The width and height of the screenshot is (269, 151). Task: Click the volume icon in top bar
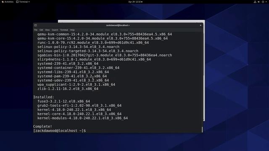point(259,2)
